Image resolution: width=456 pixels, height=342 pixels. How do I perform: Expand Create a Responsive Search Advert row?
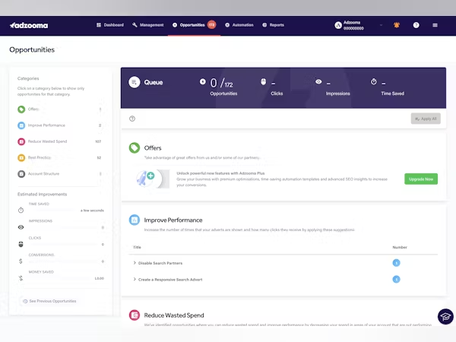135,280
